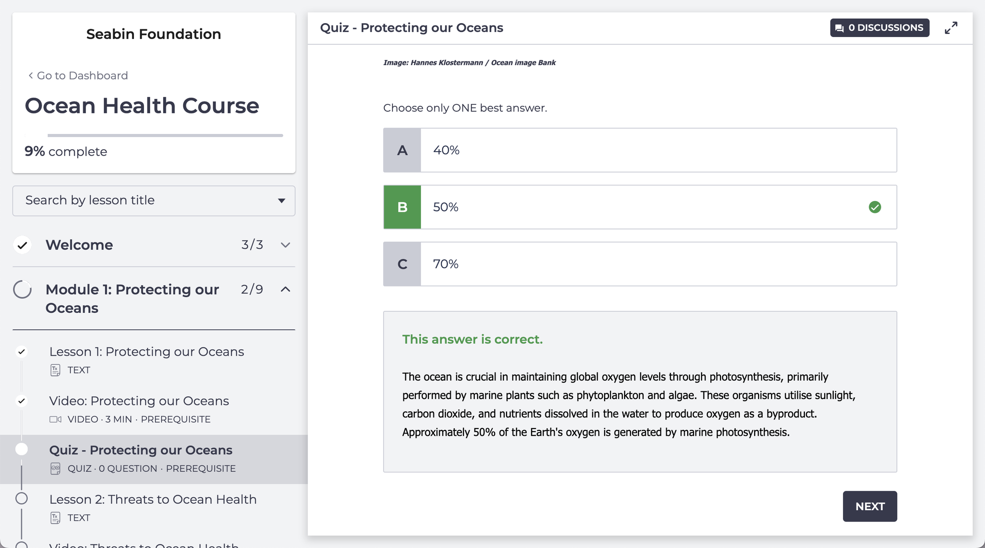The image size is (985, 548).
Task: Collapse Module 1: Protecting our Oceans
Action: [285, 290]
